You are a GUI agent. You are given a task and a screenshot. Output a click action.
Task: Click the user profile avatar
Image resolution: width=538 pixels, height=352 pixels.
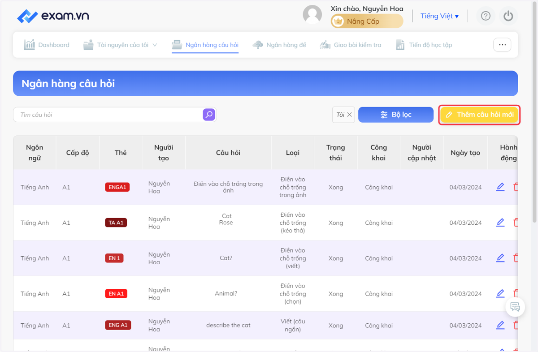click(312, 15)
